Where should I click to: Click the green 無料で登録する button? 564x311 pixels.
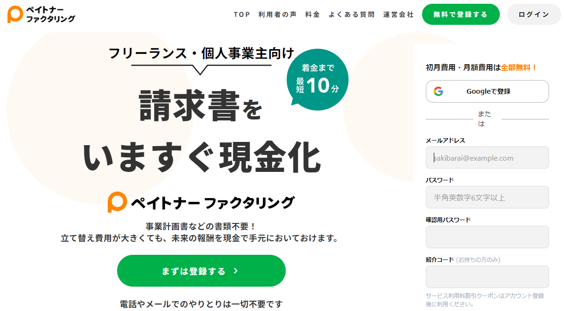(x=460, y=14)
